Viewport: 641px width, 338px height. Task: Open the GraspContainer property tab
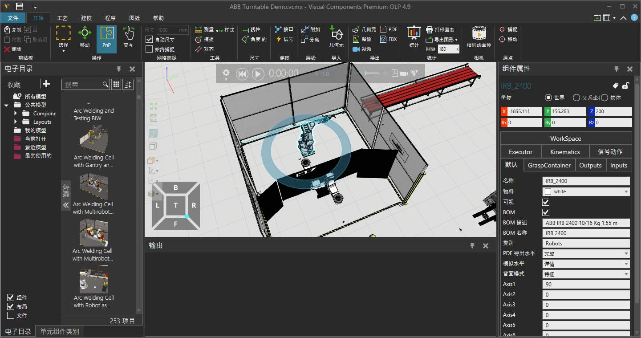[x=549, y=165]
